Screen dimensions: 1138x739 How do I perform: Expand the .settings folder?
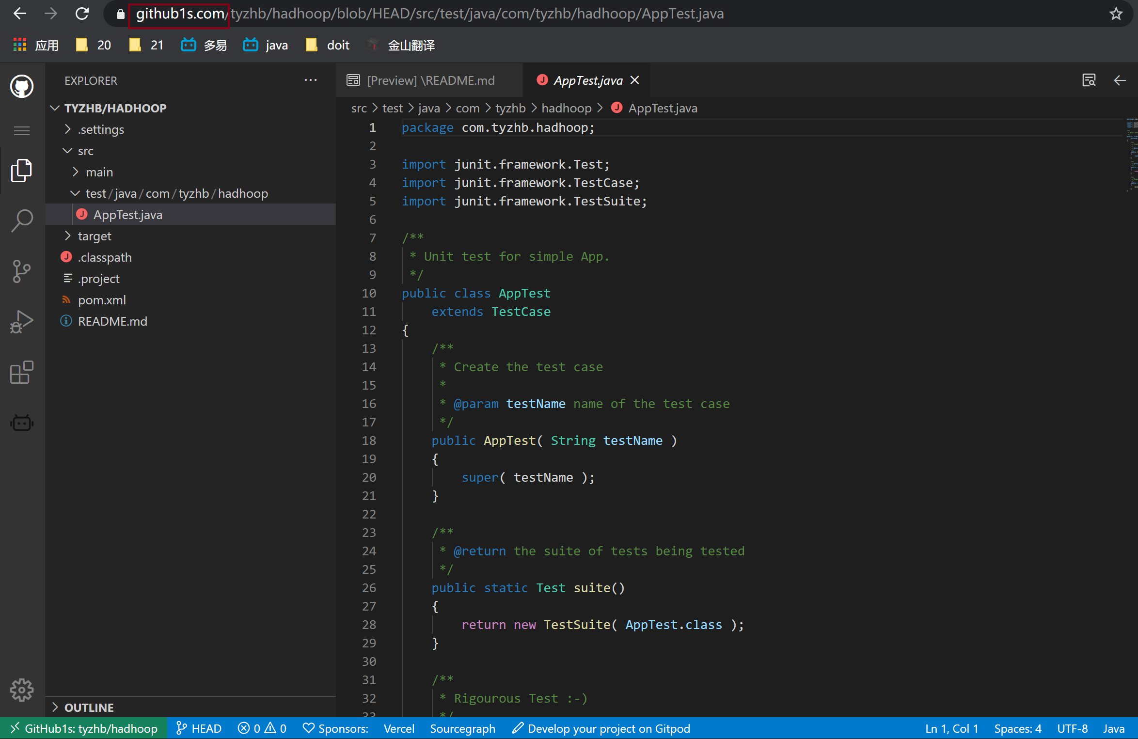pyautogui.click(x=101, y=129)
